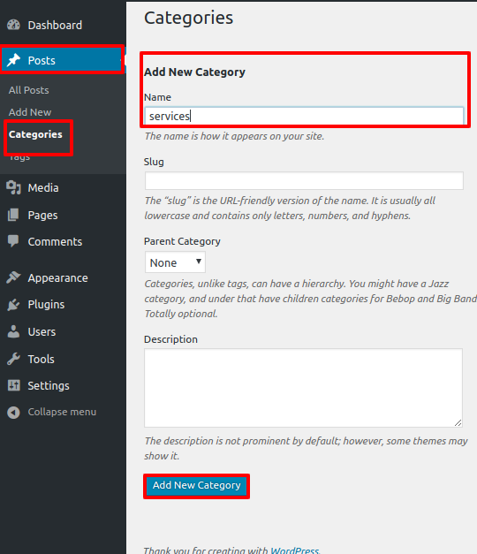Viewport: 477px width, 554px height.
Task: Click the Users person icon
Action: coord(13,331)
